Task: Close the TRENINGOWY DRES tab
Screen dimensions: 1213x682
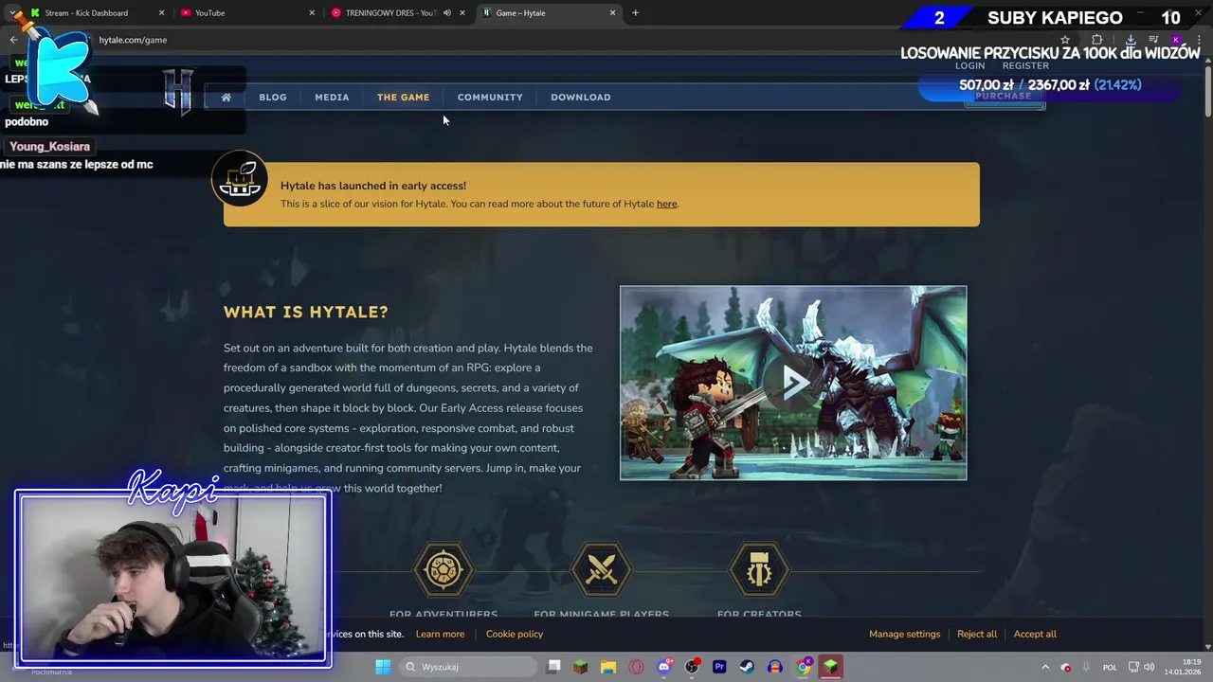Action: (x=462, y=13)
